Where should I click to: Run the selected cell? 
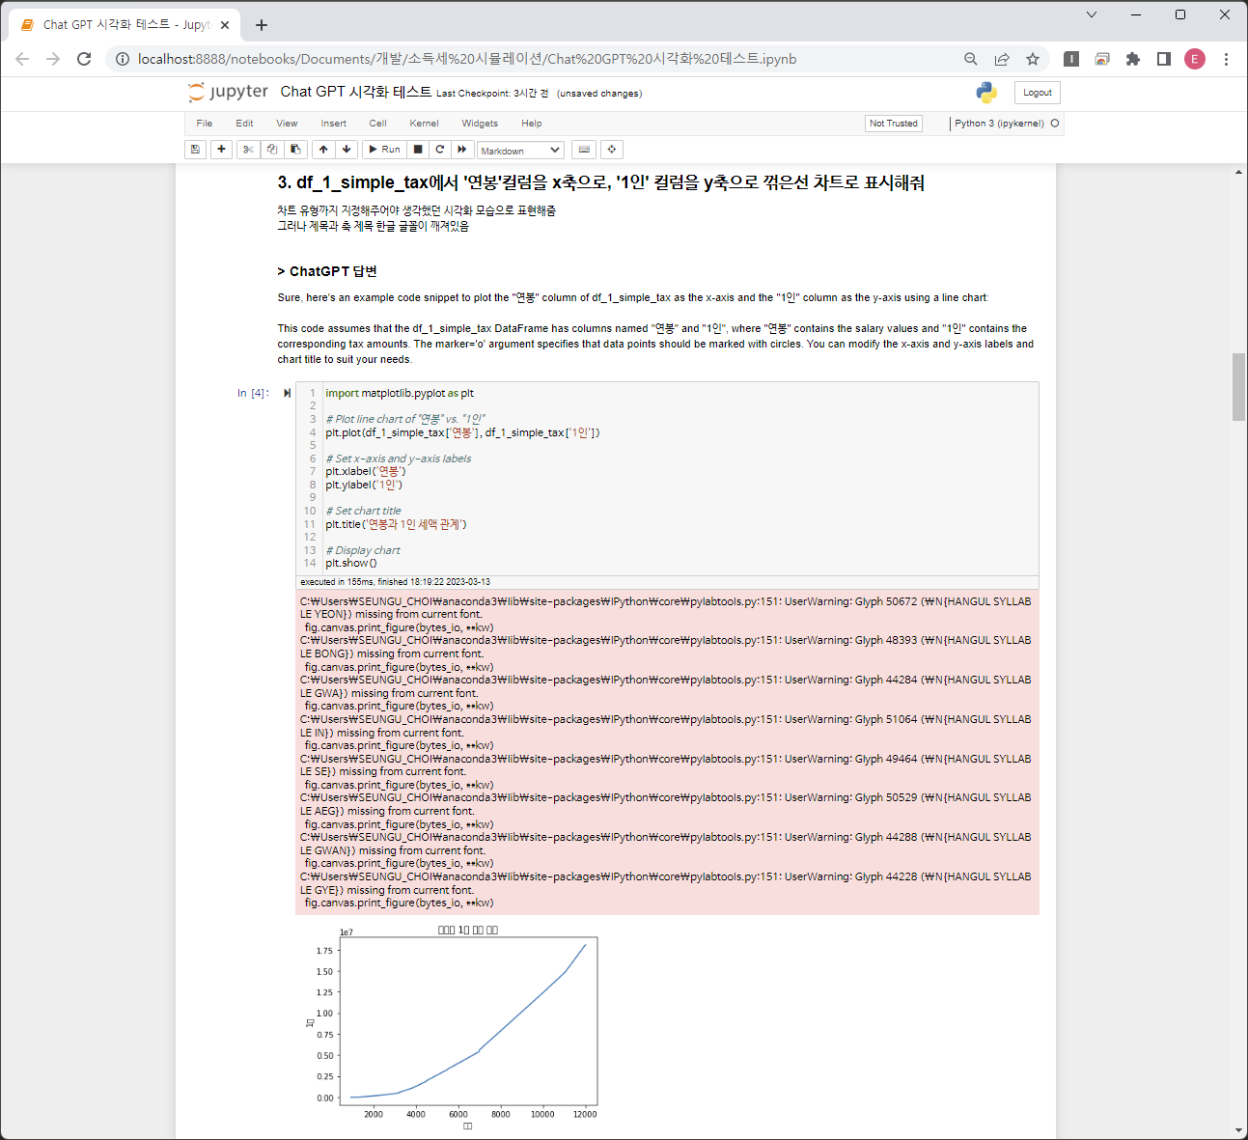(384, 150)
